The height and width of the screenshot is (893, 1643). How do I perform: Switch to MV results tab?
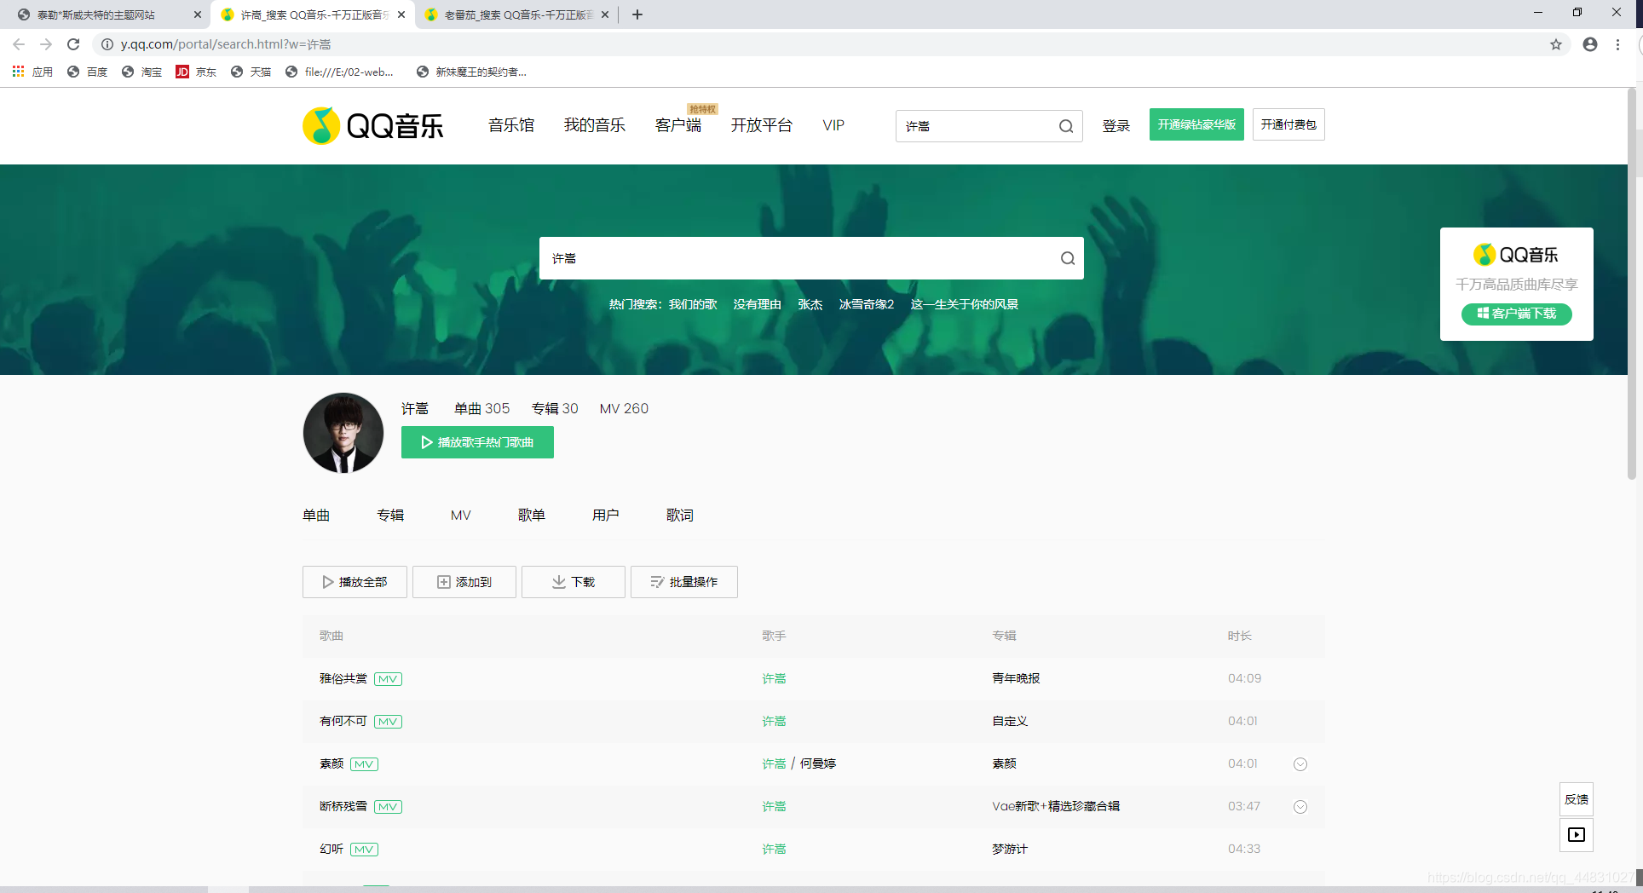tap(461, 516)
